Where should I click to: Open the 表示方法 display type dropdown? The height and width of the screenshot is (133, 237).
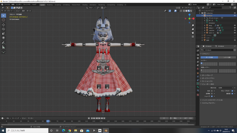point(225,88)
